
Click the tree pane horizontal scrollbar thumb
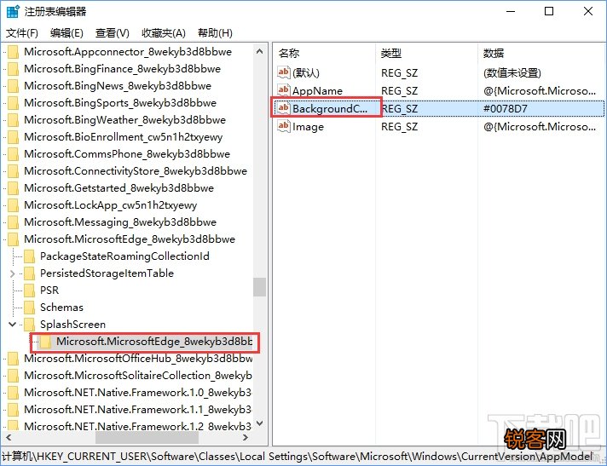[x=147, y=438]
